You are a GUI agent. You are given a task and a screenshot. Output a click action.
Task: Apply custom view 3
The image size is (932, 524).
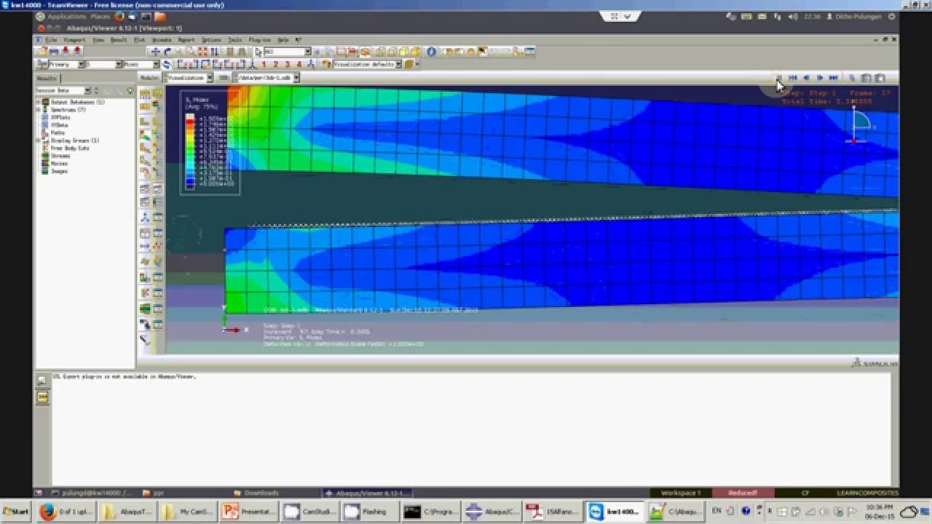click(287, 64)
